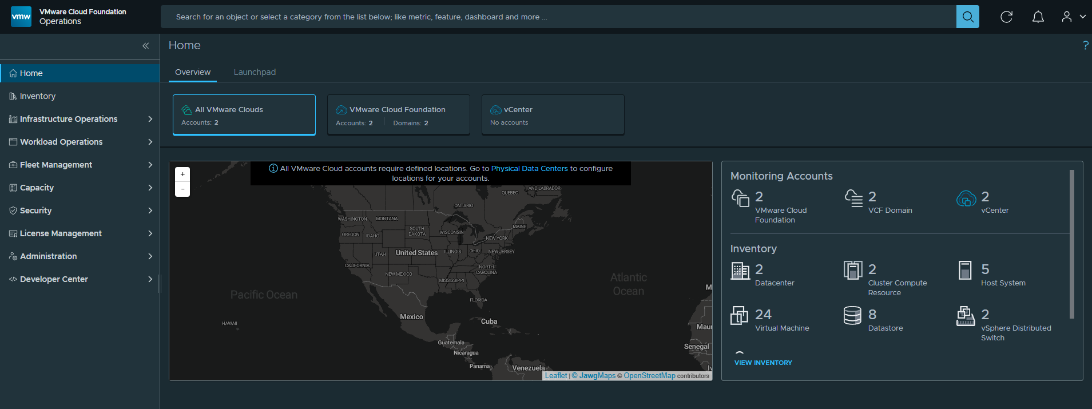Click the 'Monitoring Accounts' heading
Screen dimensions: 1092x409
click(x=781, y=176)
